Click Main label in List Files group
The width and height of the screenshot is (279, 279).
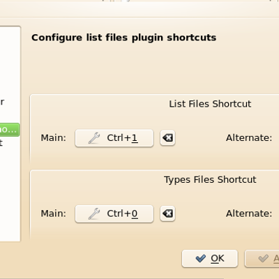tap(54, 138)
